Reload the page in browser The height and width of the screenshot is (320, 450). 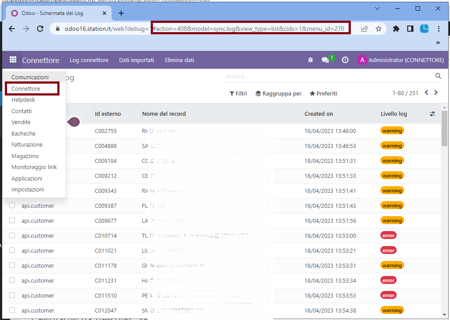coord(40,29)
